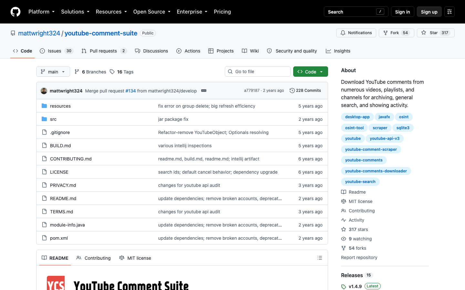The image size is (465, 290).
Task: Open README.md file
Action: [63, 198]
